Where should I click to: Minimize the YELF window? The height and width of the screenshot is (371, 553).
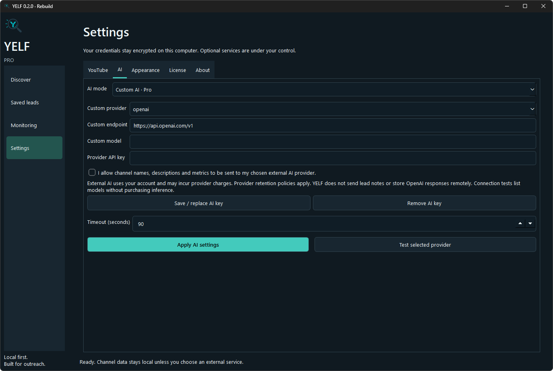(x=507, y=6)
